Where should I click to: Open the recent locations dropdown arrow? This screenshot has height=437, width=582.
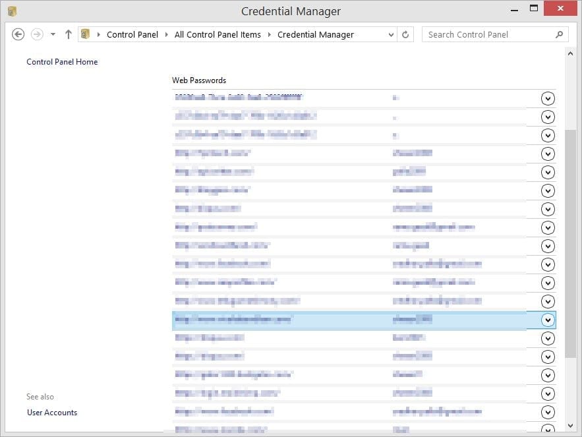click(x=53, y=34)
